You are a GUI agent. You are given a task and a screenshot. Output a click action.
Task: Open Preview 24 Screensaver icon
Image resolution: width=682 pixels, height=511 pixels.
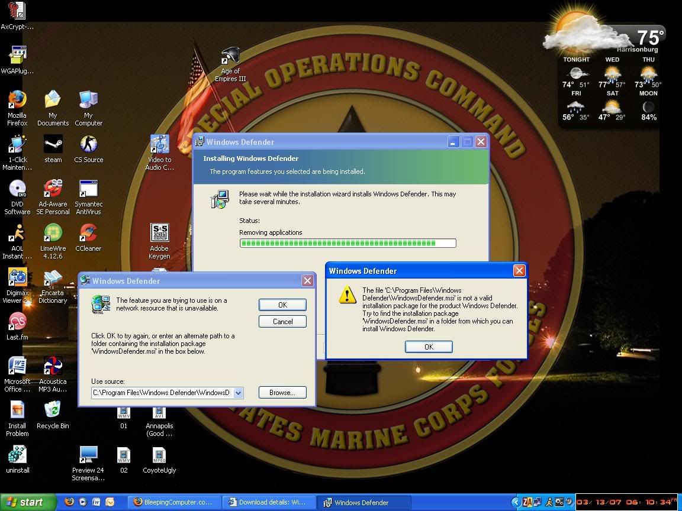(x=88, y=463)
